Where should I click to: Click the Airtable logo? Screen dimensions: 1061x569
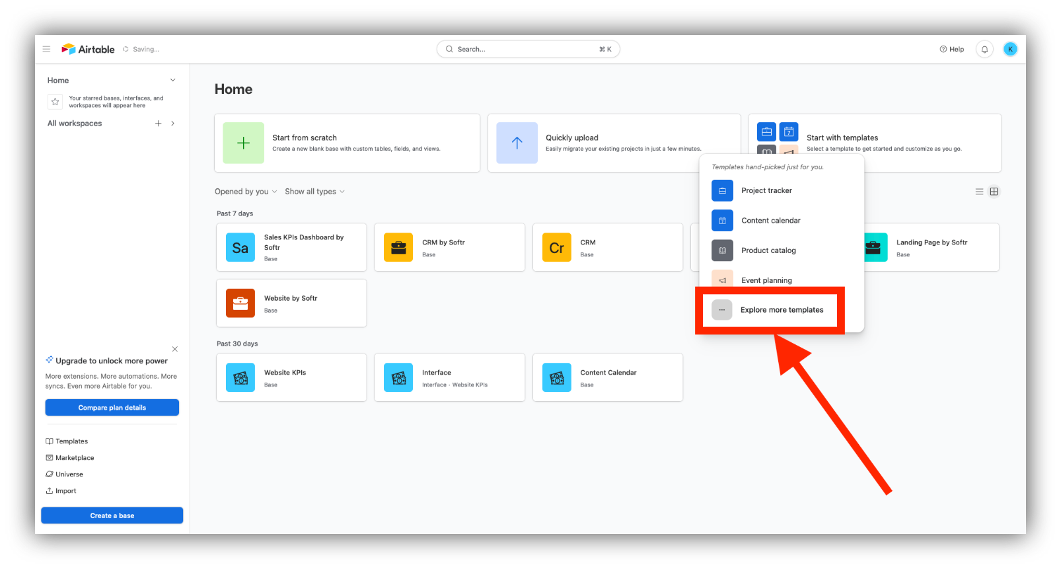[x=88, y=49]
